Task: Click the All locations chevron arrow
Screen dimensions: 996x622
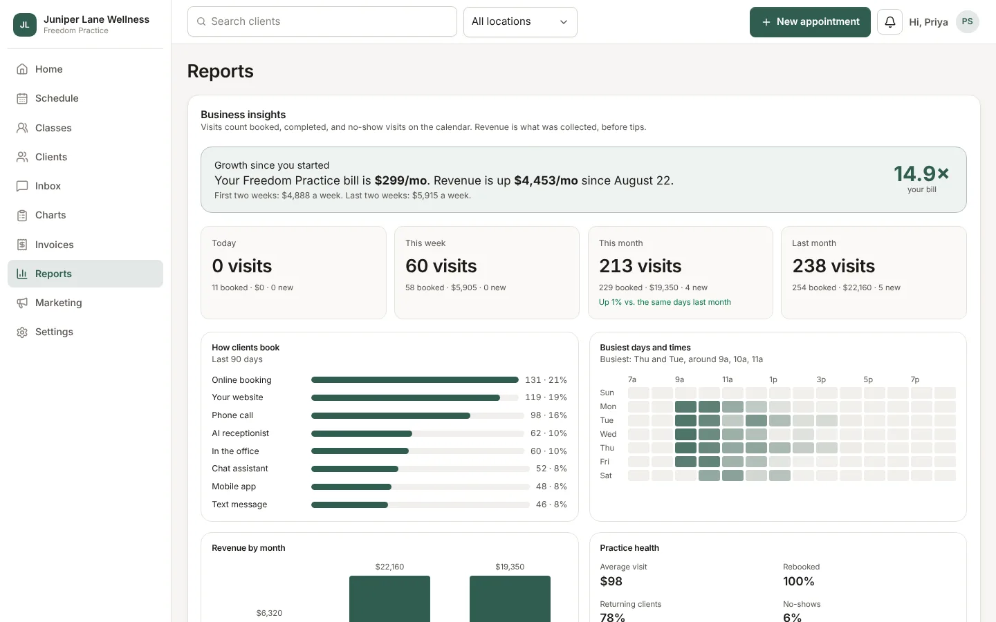Action: (564, 22)
